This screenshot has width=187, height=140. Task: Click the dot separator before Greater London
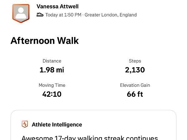pyautogui.click(x=83, y=15)
